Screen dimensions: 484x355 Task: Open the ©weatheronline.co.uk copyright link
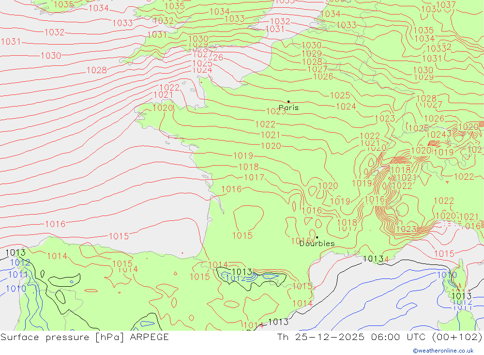pos(443,351)
